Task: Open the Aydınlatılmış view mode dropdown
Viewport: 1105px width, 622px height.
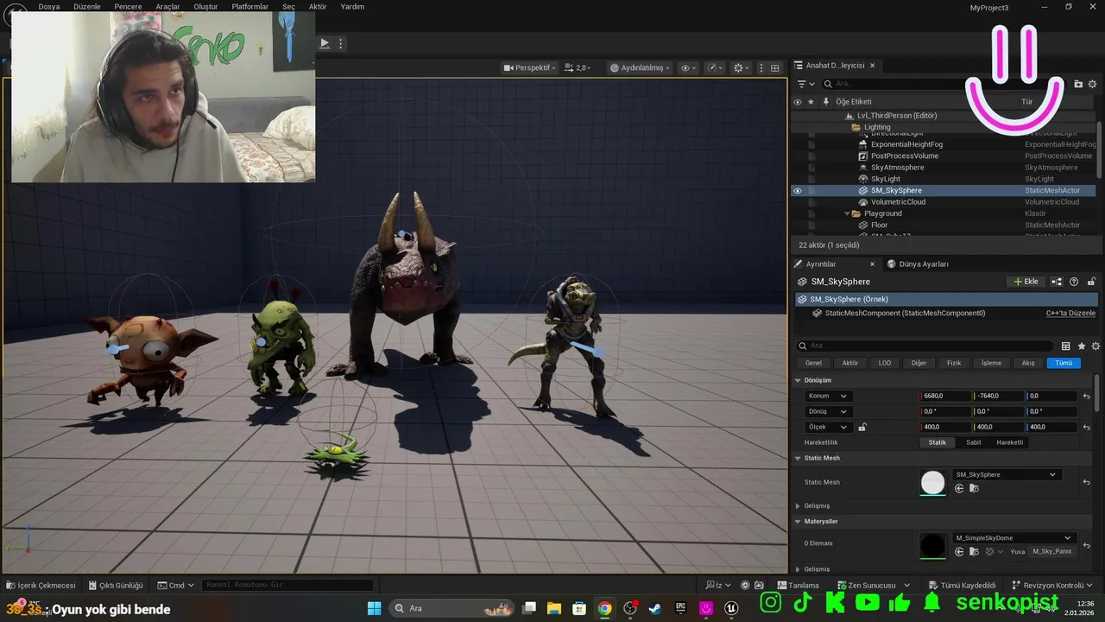Action: tap(640, 67)
